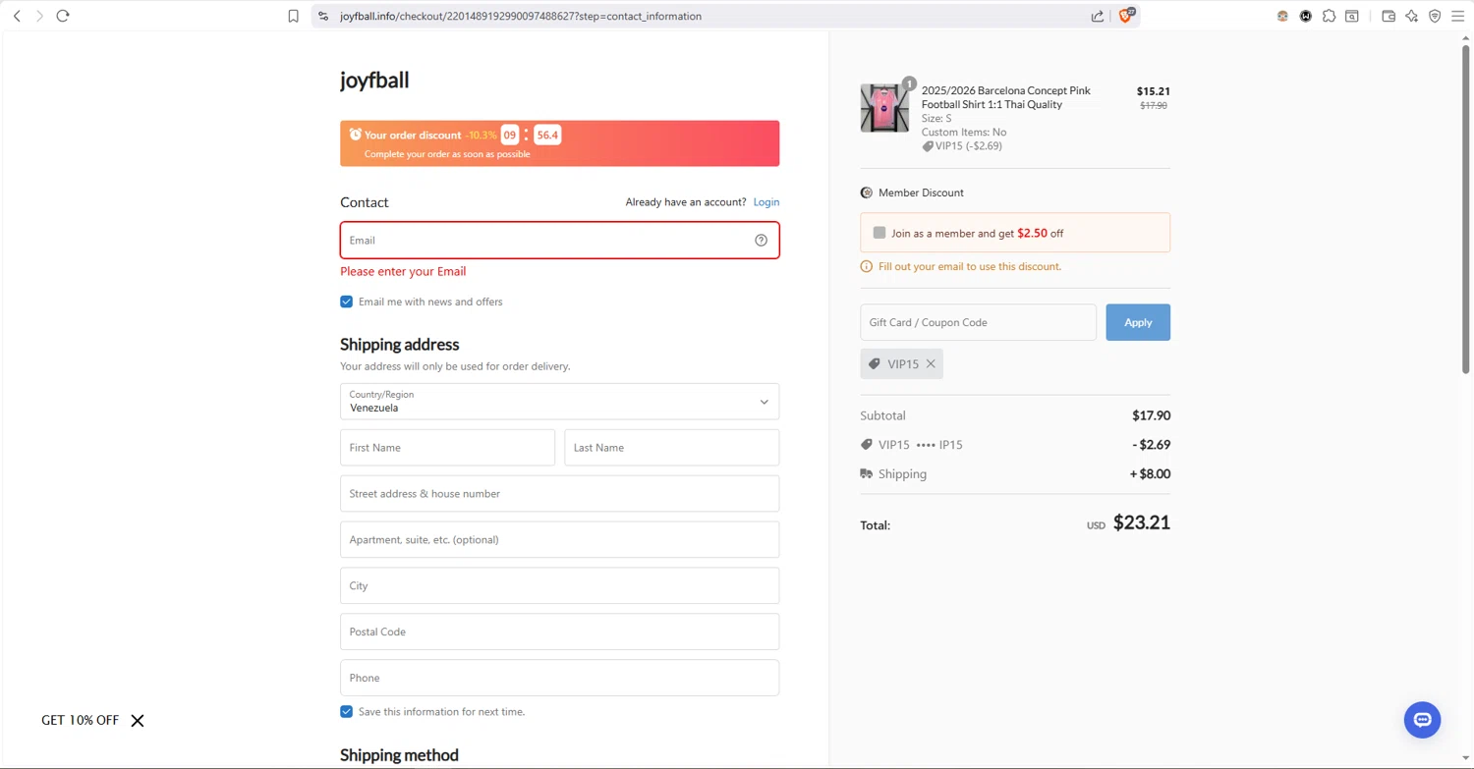Open Brave Wallet
The image size is (1474, 769).
click(x=1389, y=16)
